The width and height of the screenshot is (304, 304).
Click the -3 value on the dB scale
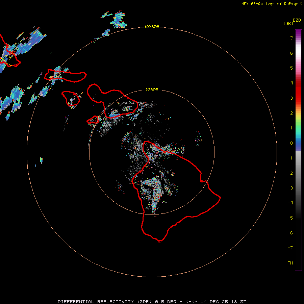pyautogui.click(x=290, y=188)
